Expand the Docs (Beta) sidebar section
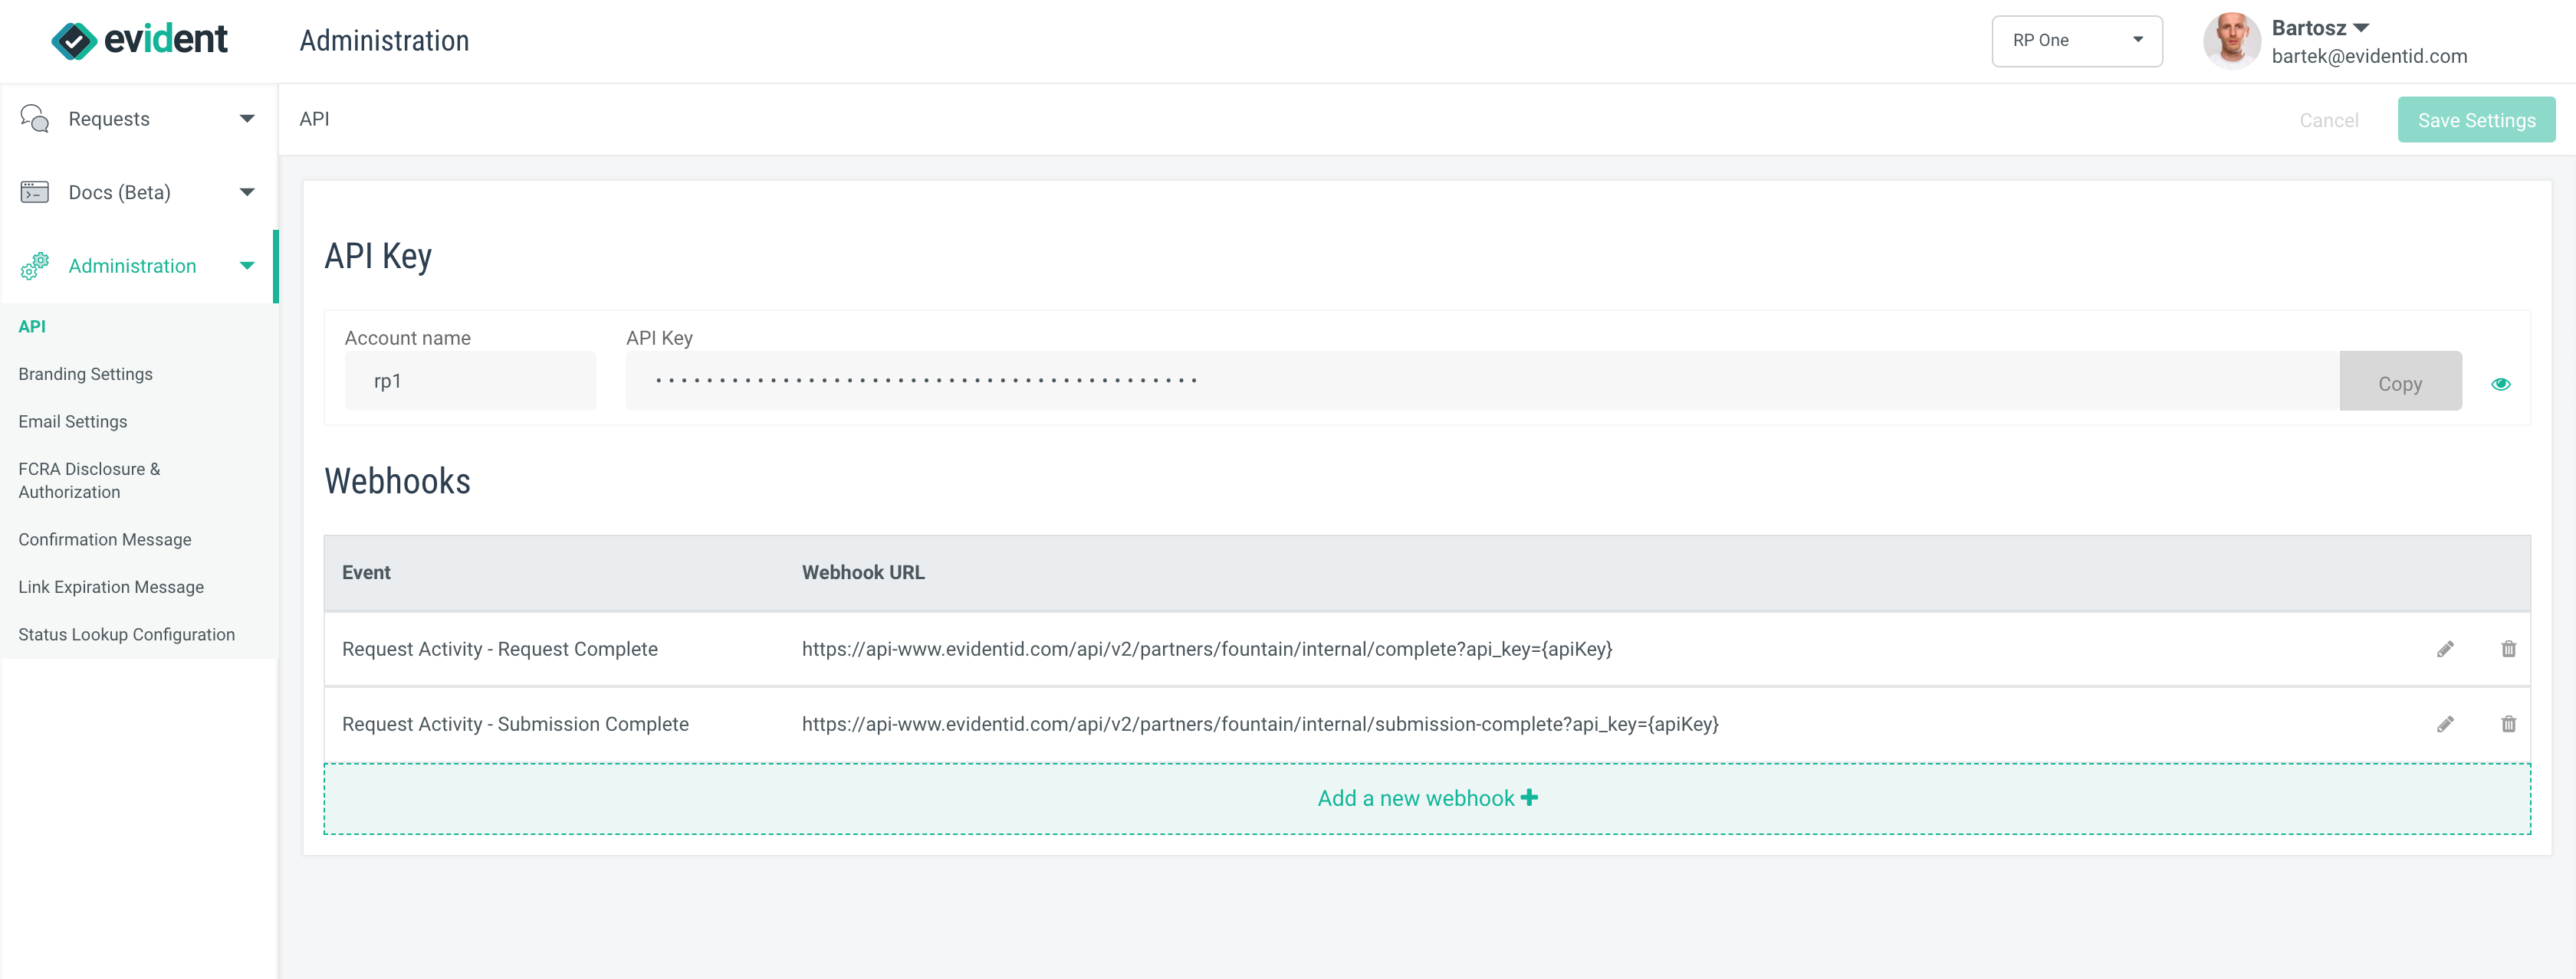 (x=246, y=192)
